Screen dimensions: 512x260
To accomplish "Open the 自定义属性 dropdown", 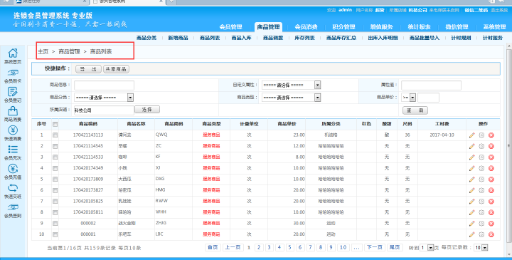I will click(291, 85).
